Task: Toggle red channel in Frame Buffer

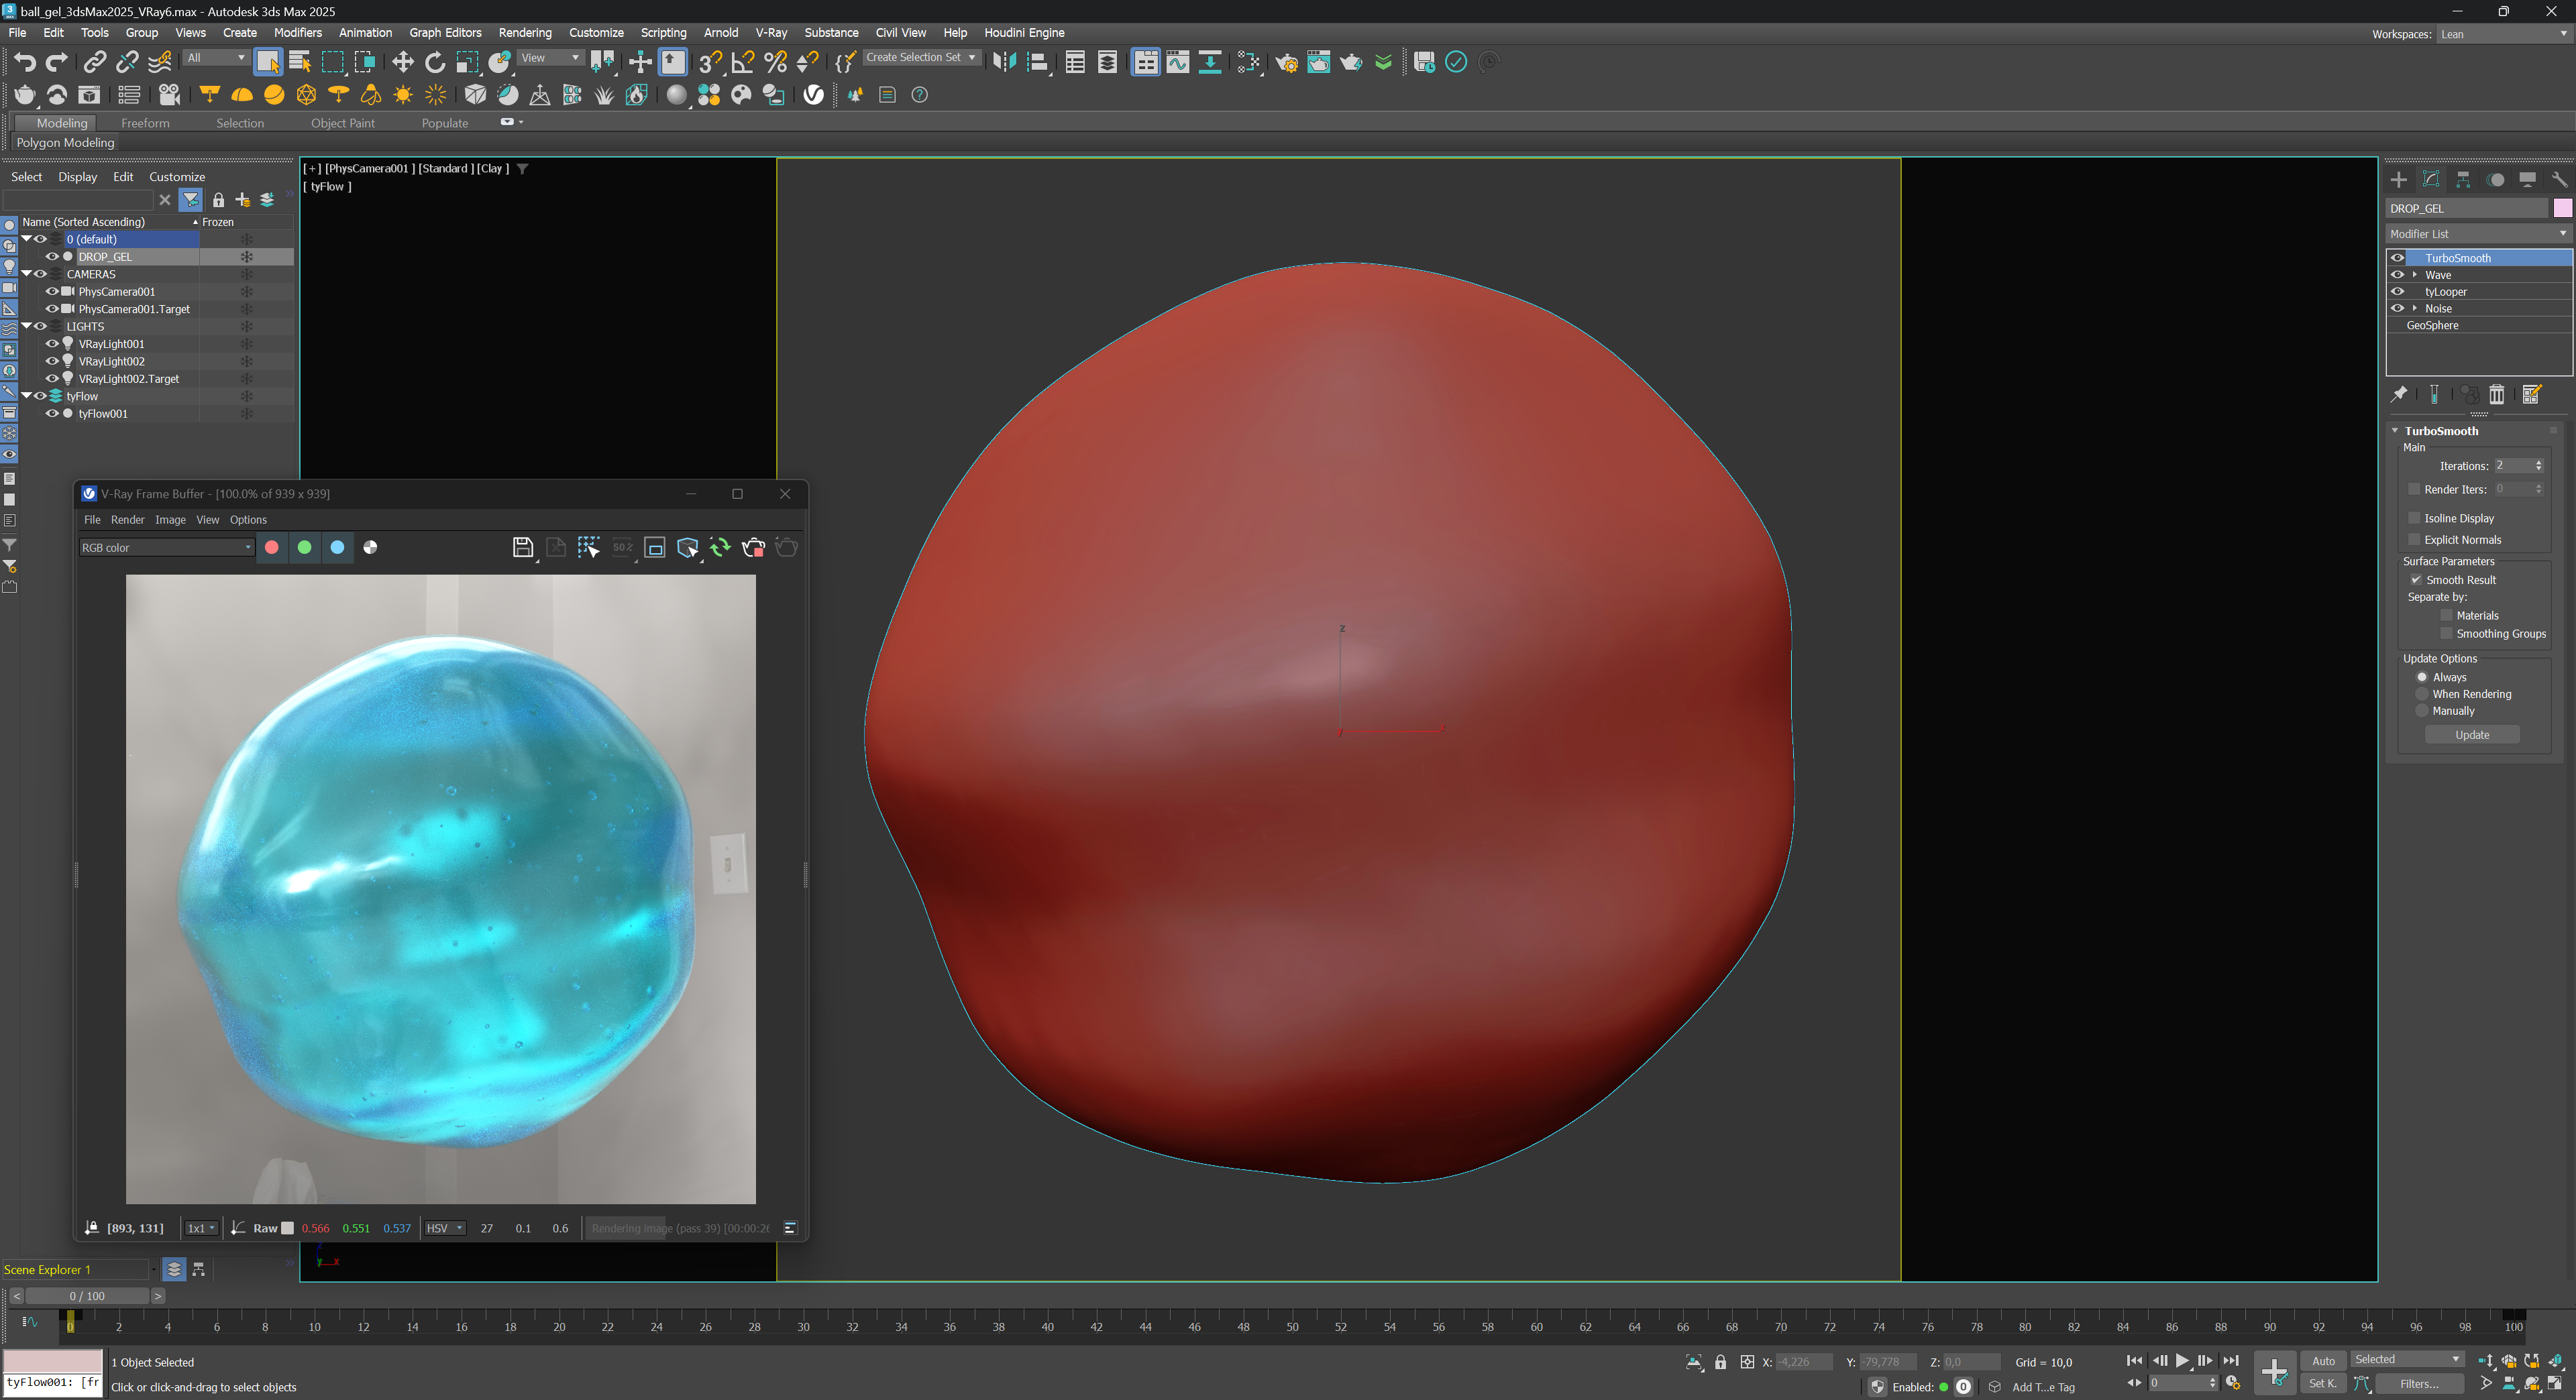Action: (271, 548)
